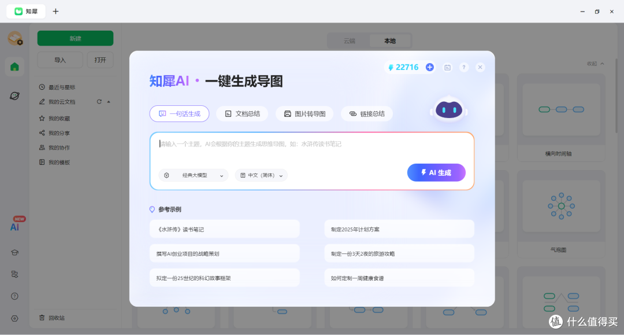
Task: Open 我的分享 shares
Action: [x=54, y=133]
